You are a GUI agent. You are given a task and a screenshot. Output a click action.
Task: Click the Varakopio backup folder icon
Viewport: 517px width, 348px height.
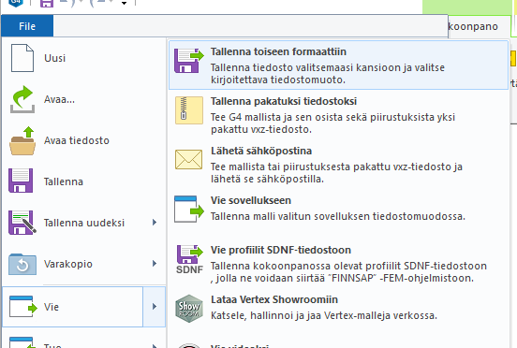pos(22,264)
